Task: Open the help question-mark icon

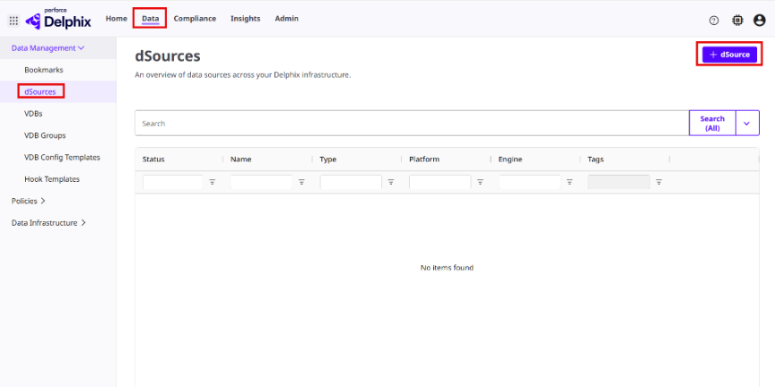Action: tap(714, 21)
